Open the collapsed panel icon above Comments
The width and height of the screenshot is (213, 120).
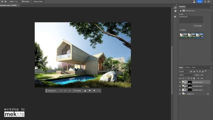click(175, 8)
